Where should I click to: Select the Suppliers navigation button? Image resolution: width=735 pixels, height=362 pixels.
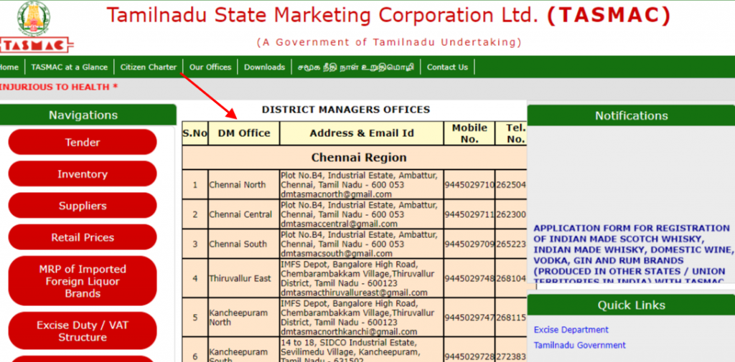(83, 206)
